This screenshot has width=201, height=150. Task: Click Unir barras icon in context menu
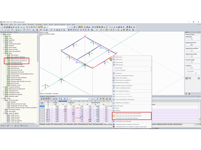pyautogui.click(x=114, y=73)
